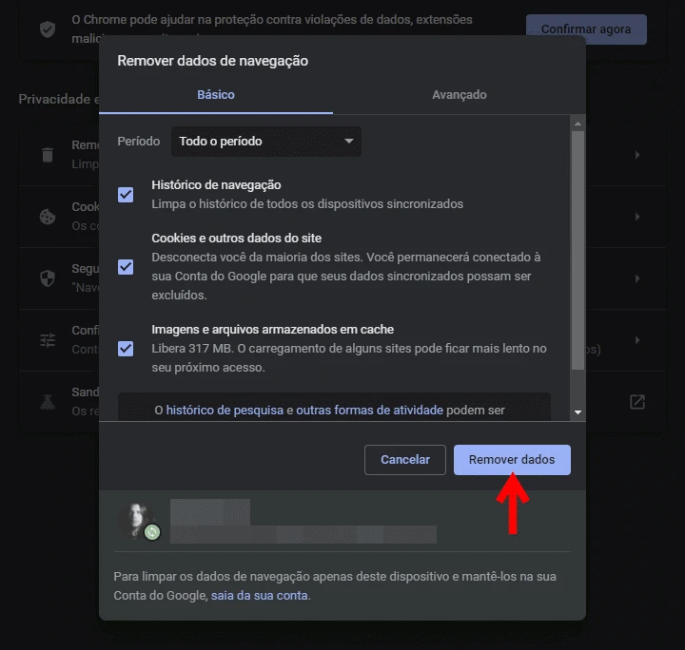
Task: Click the safety check shield icon
Action: (47, 29)
